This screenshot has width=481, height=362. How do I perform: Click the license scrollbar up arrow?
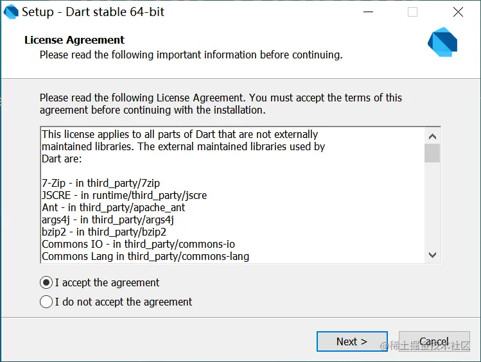[x=433, y=137]
